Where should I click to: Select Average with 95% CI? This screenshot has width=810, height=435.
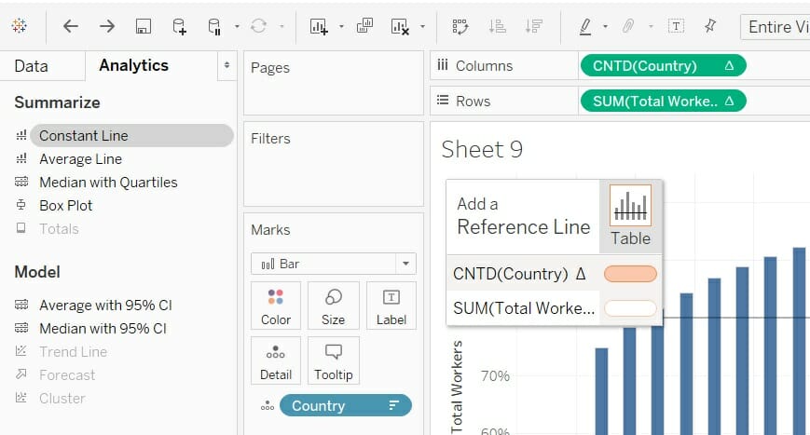105,305
